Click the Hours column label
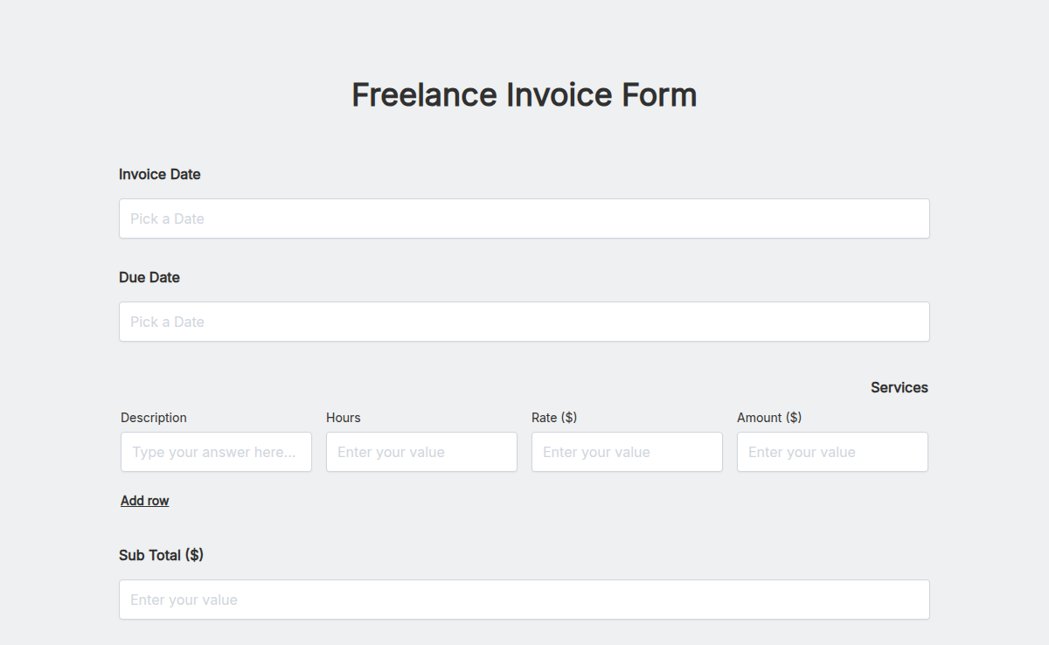 click(x=343, y=418)
